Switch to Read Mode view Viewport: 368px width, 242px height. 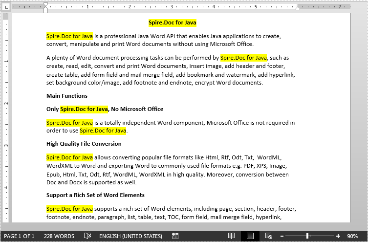(232, 236)
